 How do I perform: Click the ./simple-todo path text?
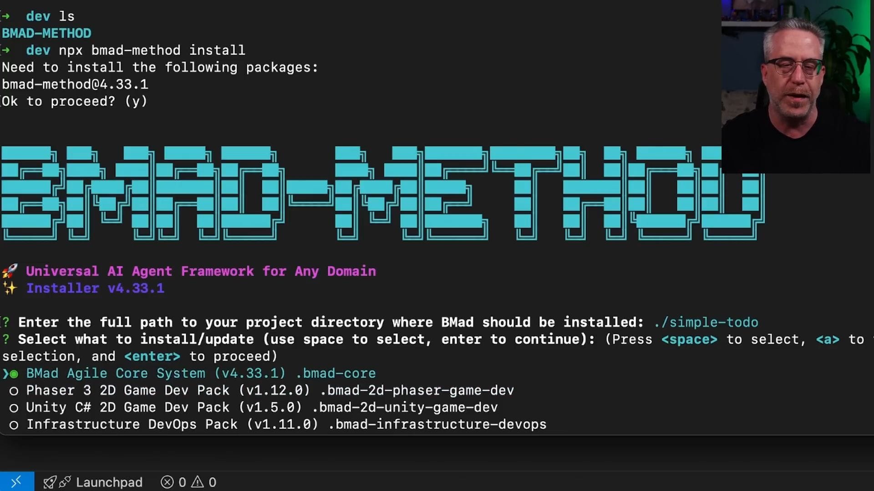706,322
